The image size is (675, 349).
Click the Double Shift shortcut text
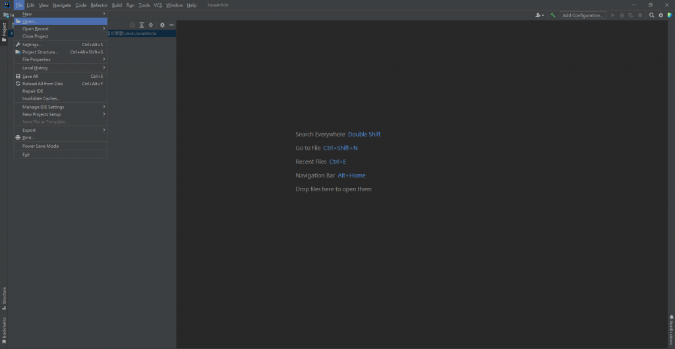point(364,134)
